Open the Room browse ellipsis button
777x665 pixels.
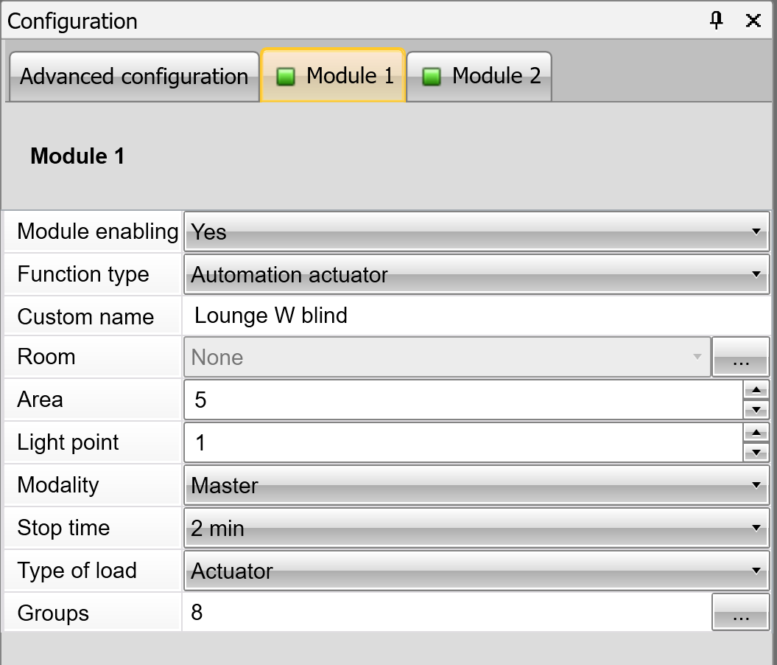740,358
